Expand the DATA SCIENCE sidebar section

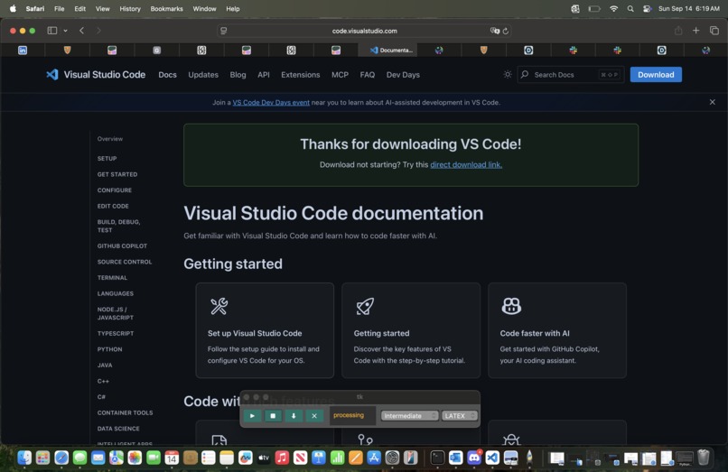(x=118, y=428)
